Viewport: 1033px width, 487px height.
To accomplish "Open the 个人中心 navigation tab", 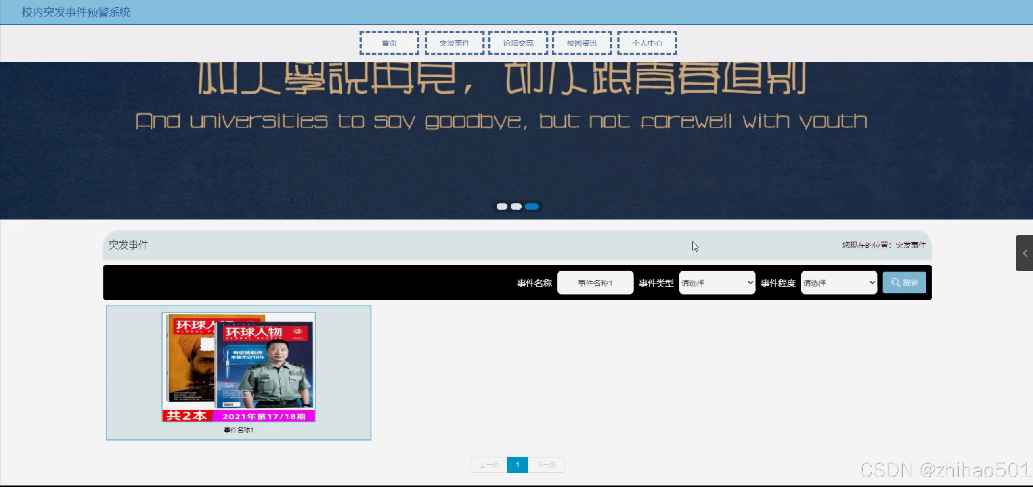I will coord(647,43).
